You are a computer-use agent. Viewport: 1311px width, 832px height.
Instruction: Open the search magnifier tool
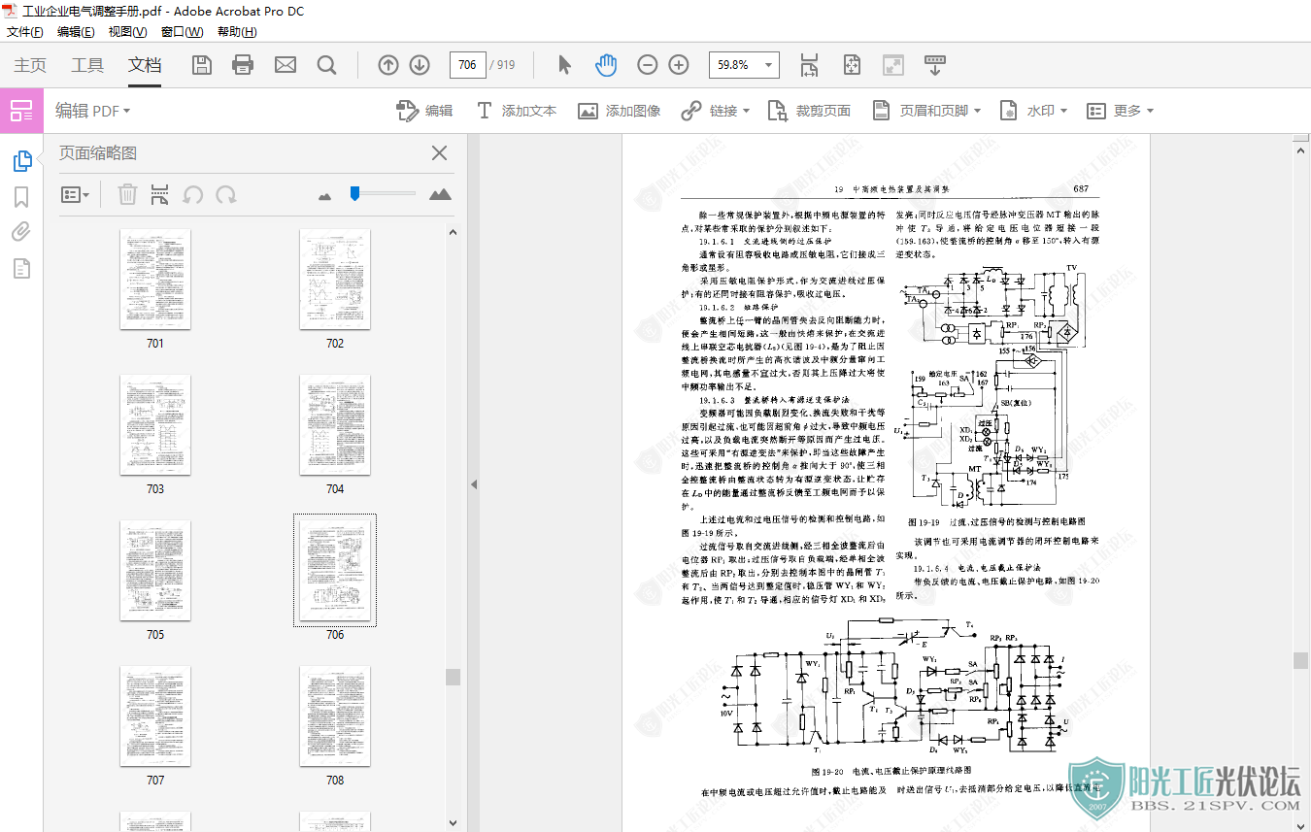(327, 65)
